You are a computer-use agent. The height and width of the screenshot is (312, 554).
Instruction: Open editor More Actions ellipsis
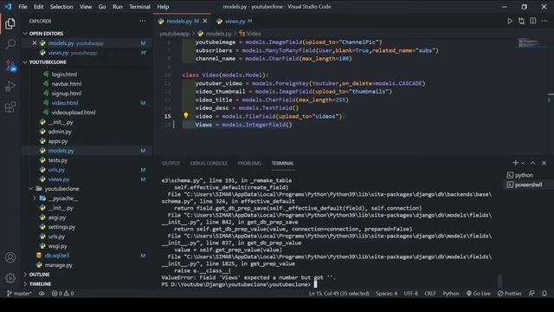coord(544,21)
